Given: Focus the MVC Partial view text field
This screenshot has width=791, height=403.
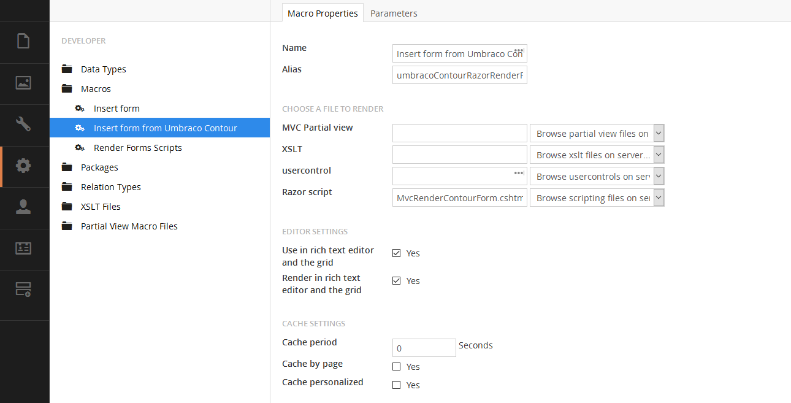Looking at the screenshot, I should [x=460, y=133].
